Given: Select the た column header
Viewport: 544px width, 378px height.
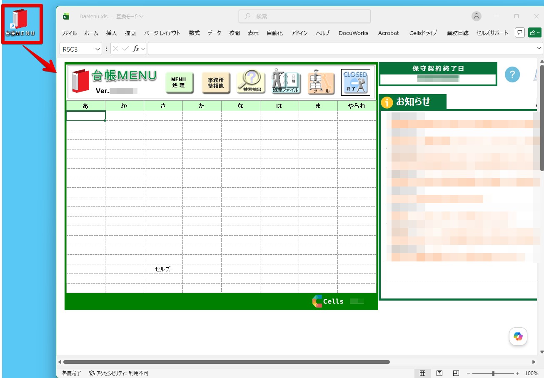Looking at the screenshot, I should click(x=202, y=106).
